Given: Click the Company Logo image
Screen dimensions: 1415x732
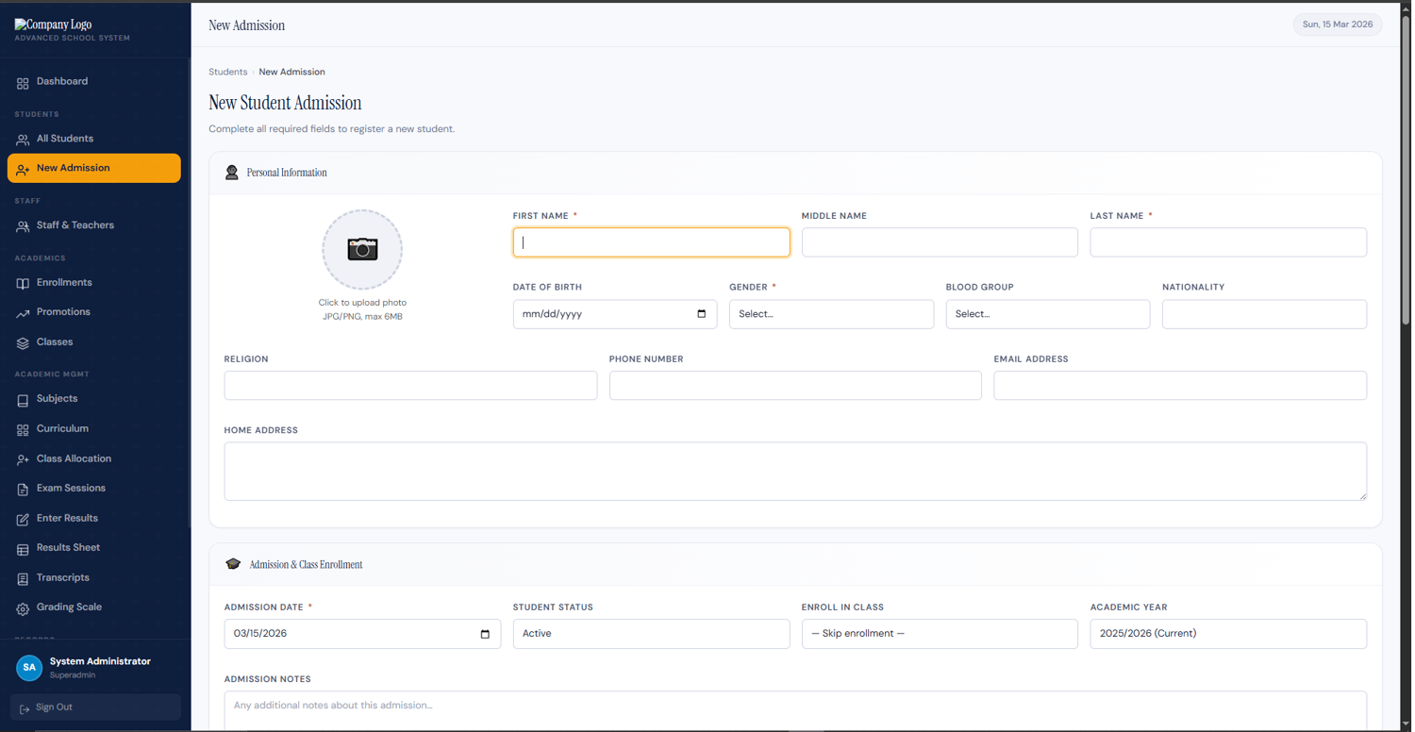Looking at the screenshot, I should [53, 25].
